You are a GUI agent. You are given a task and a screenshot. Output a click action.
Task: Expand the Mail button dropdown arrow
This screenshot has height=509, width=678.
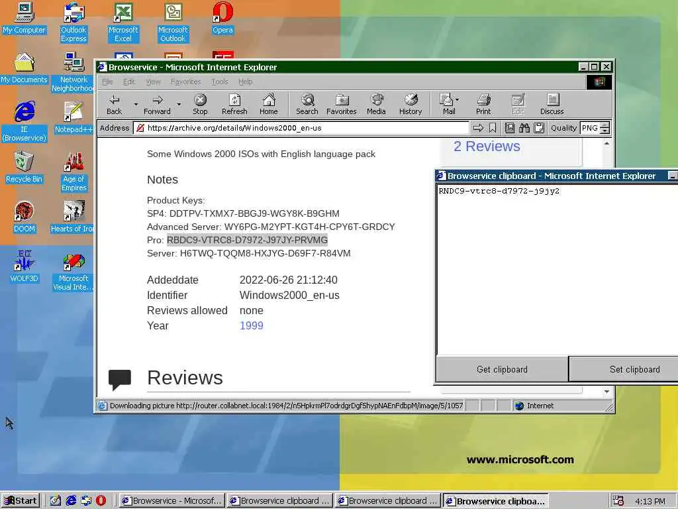click(x=458, y=99)
